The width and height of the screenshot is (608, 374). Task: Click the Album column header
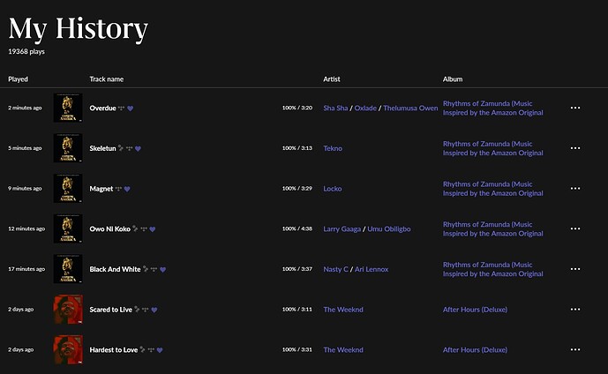click(x=453, y=79)
